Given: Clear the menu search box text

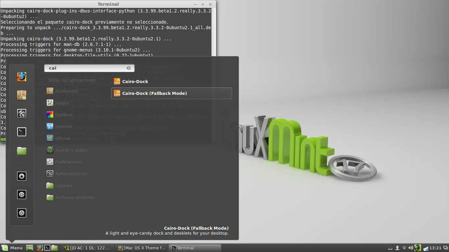Looking at the screenshot, I should click(x=129, y=68).
